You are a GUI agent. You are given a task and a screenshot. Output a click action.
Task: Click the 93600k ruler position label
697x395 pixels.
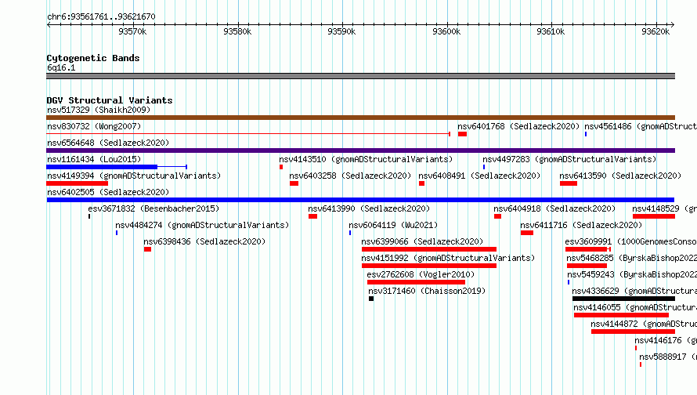tap(446, 31)
